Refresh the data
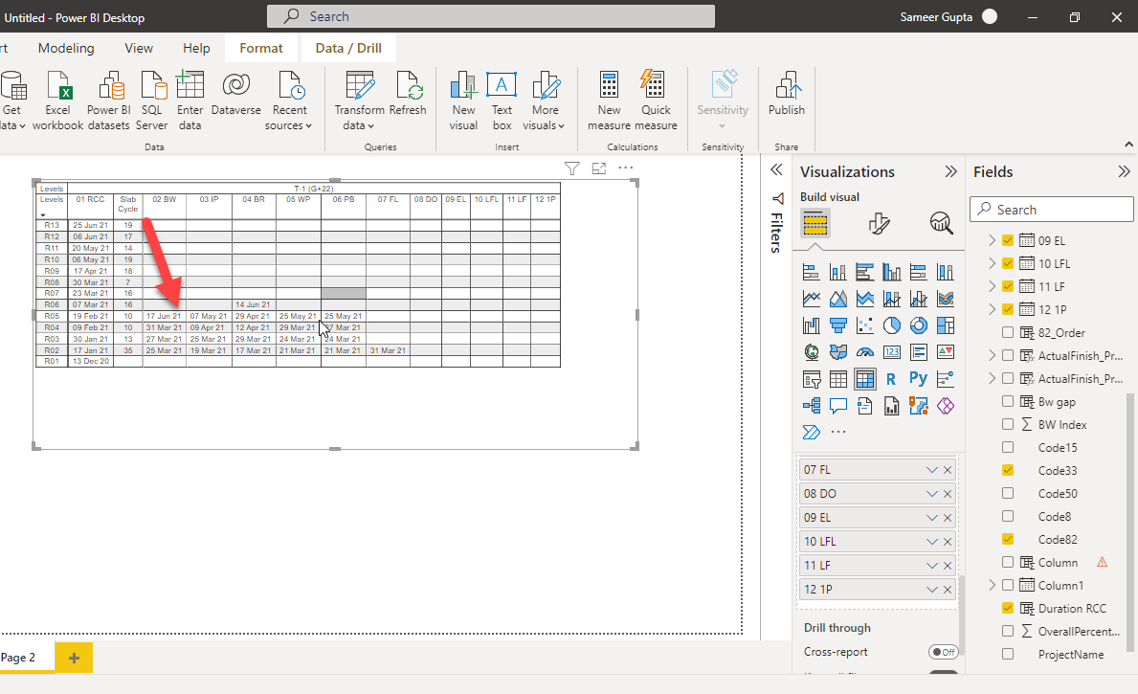This screenshot has width=1138, height=694. tap(408, 95)
